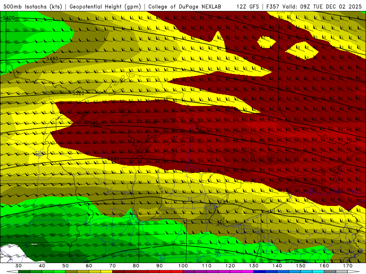Click the dark blue swatch just right of 130
The width and height of the screenshot is (366, 274).
click(259, 272)
